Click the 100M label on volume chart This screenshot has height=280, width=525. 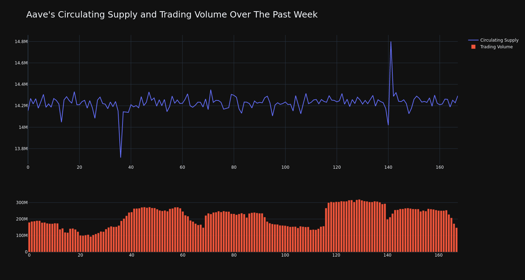point(22,236)
